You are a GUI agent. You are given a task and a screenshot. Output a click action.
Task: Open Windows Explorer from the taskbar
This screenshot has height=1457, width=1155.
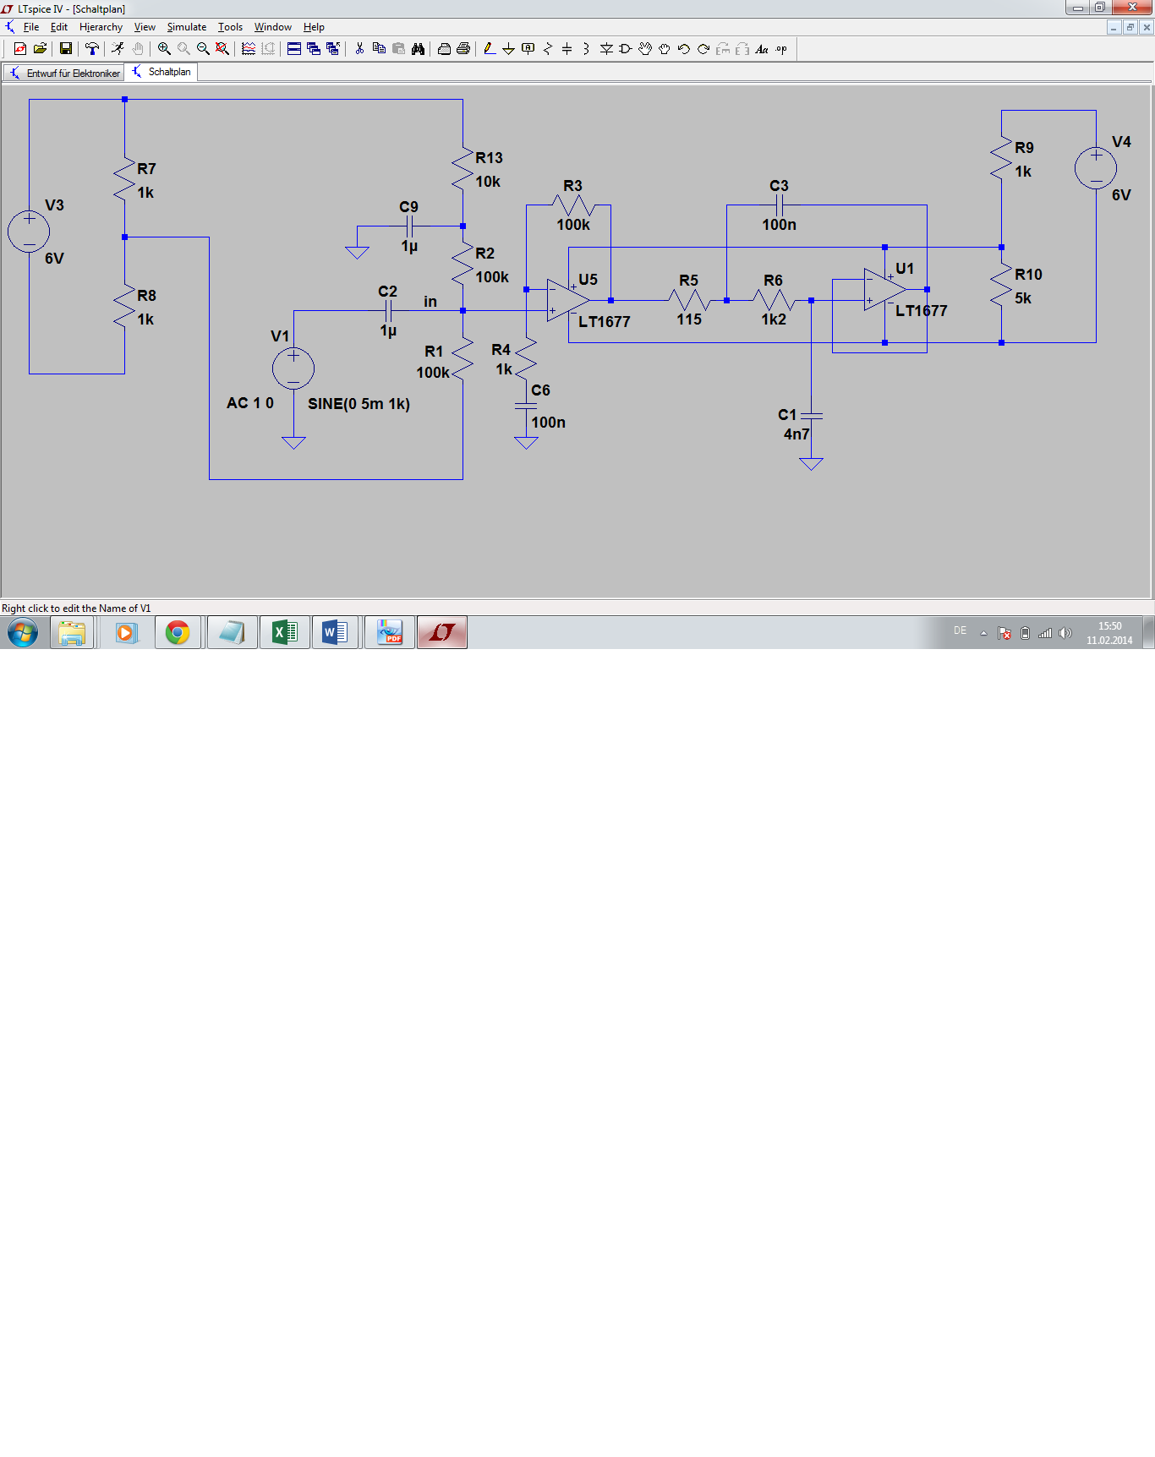click(x=72, y=632)
